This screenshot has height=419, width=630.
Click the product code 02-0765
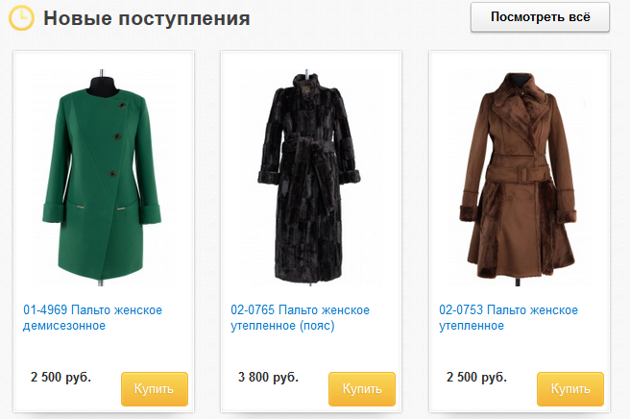[x=253, y=310]
